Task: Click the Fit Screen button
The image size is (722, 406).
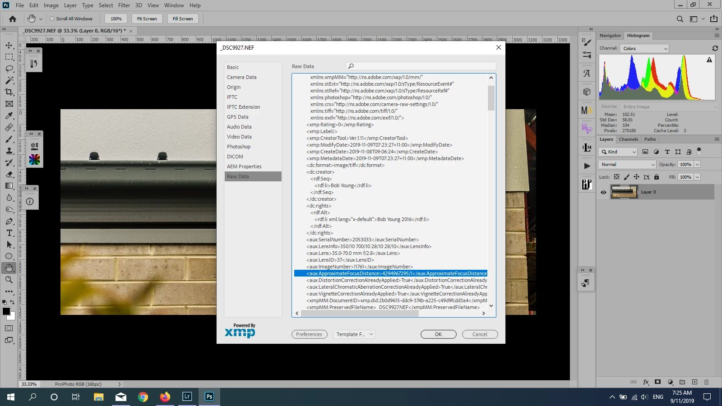Action: coord(147,18)
